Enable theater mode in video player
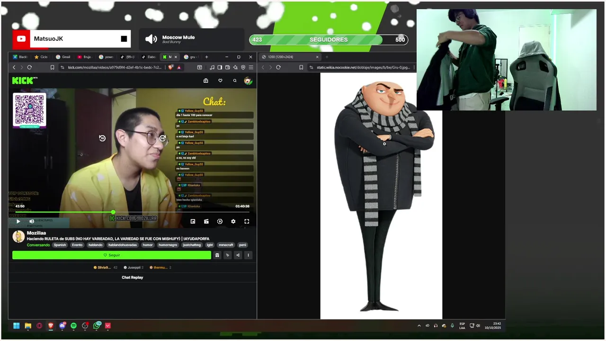The image size is (606, 341). (206, 221)
